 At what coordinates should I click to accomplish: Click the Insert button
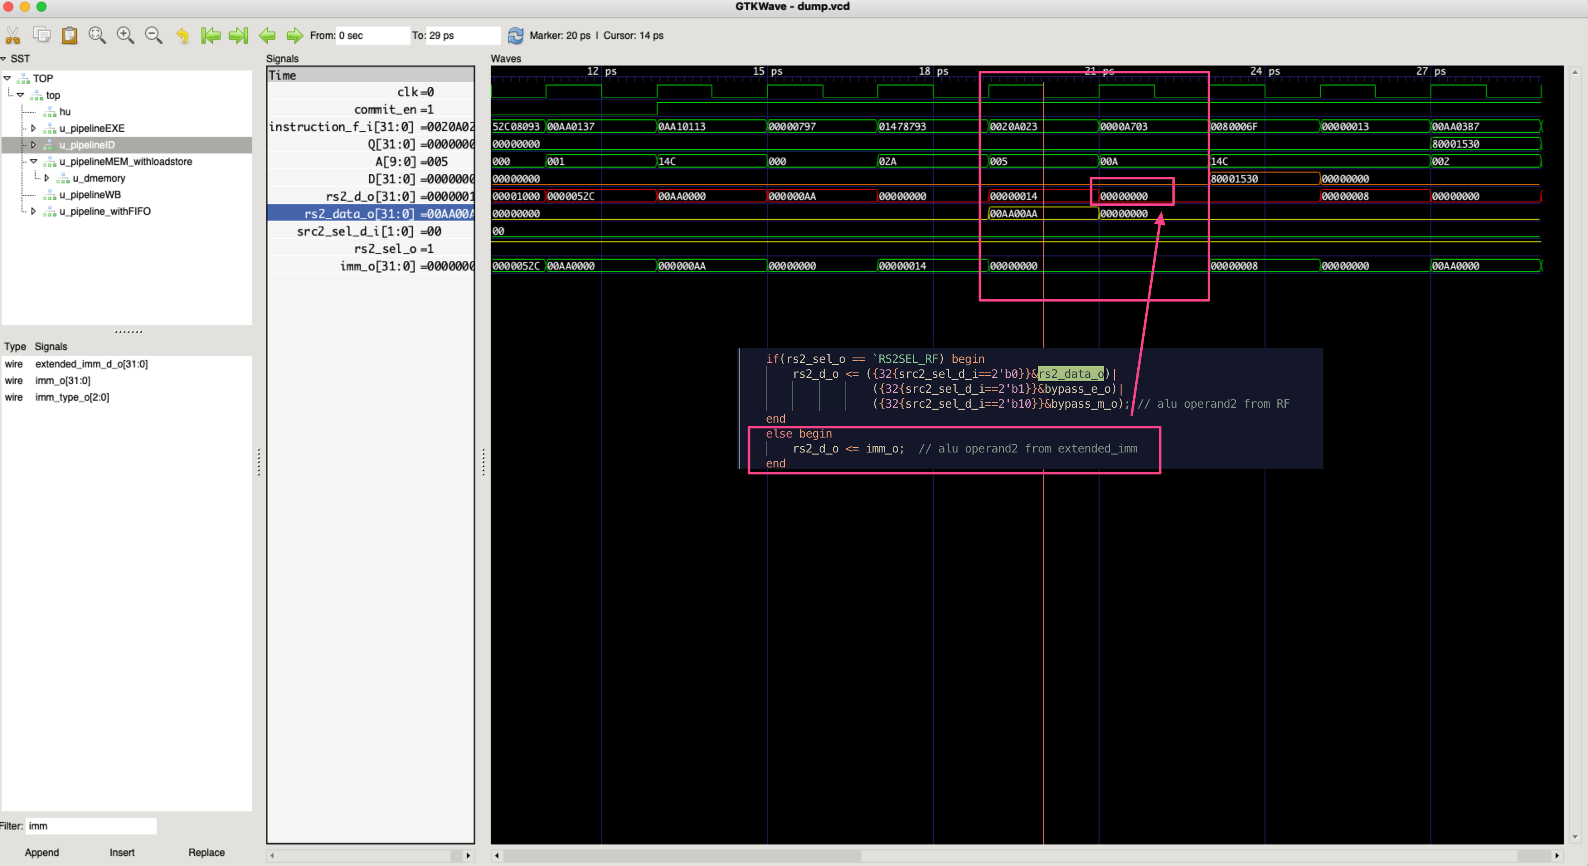122,852
